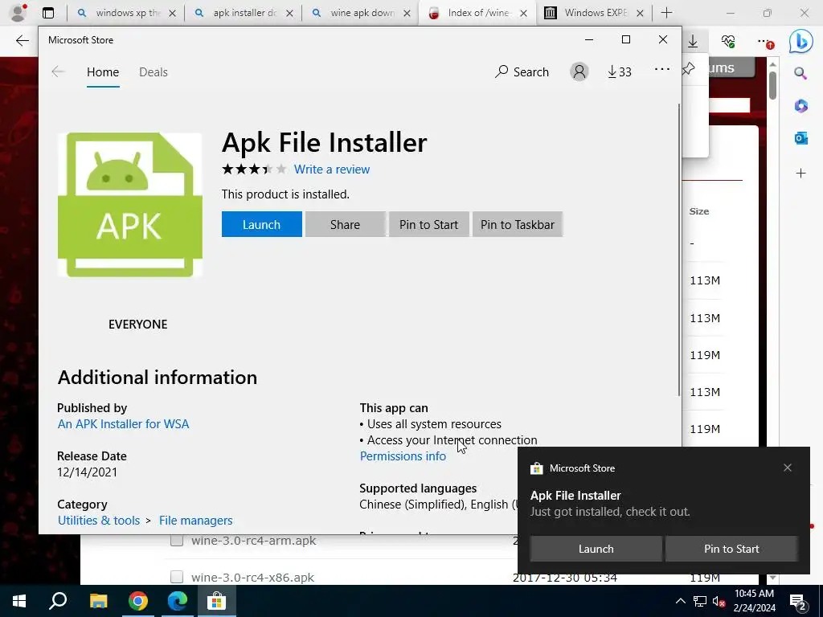Show hidden system tray icons
The image size is (823, 617).
coord(680,601)
